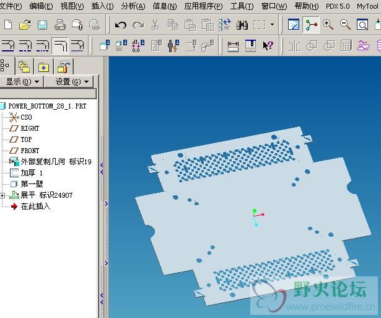Image resolution: width=381 pixels, height=318 pixels.
Task: Open the 窗口(W) menu
Action: click(274, 6)
